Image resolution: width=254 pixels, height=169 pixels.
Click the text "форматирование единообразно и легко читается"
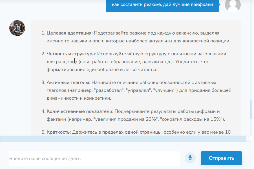click(102, 69)
